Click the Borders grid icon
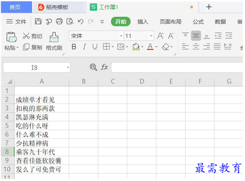 point(106,47)
